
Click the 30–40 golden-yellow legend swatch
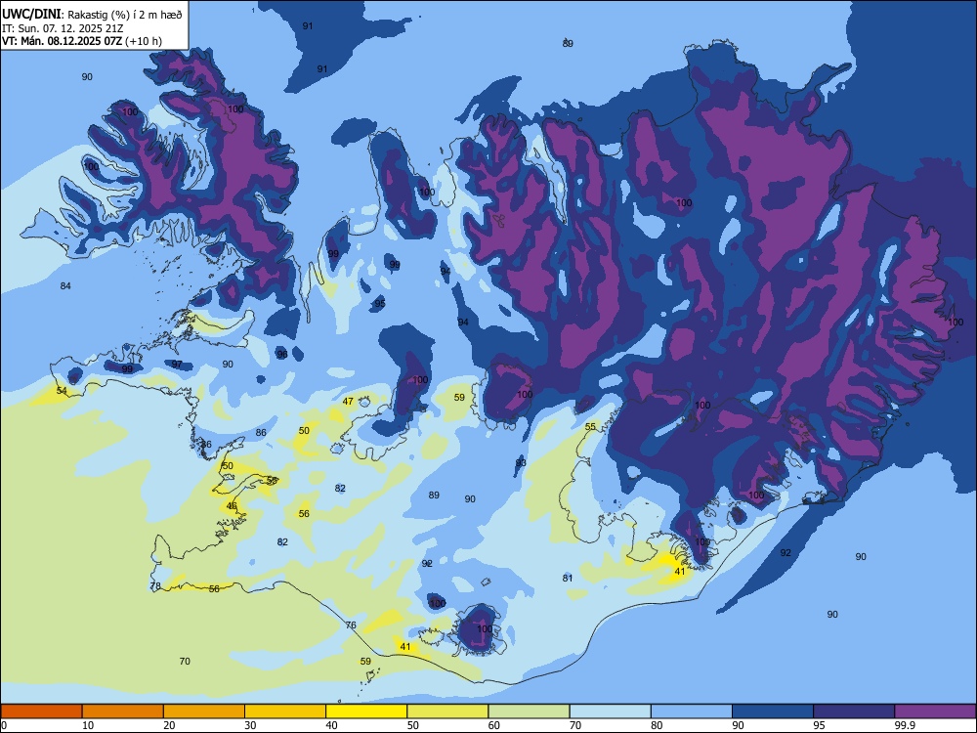tap(285, 711)
